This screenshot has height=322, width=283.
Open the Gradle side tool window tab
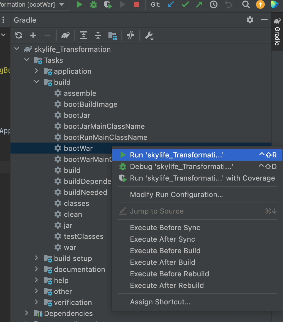(277, 32)
